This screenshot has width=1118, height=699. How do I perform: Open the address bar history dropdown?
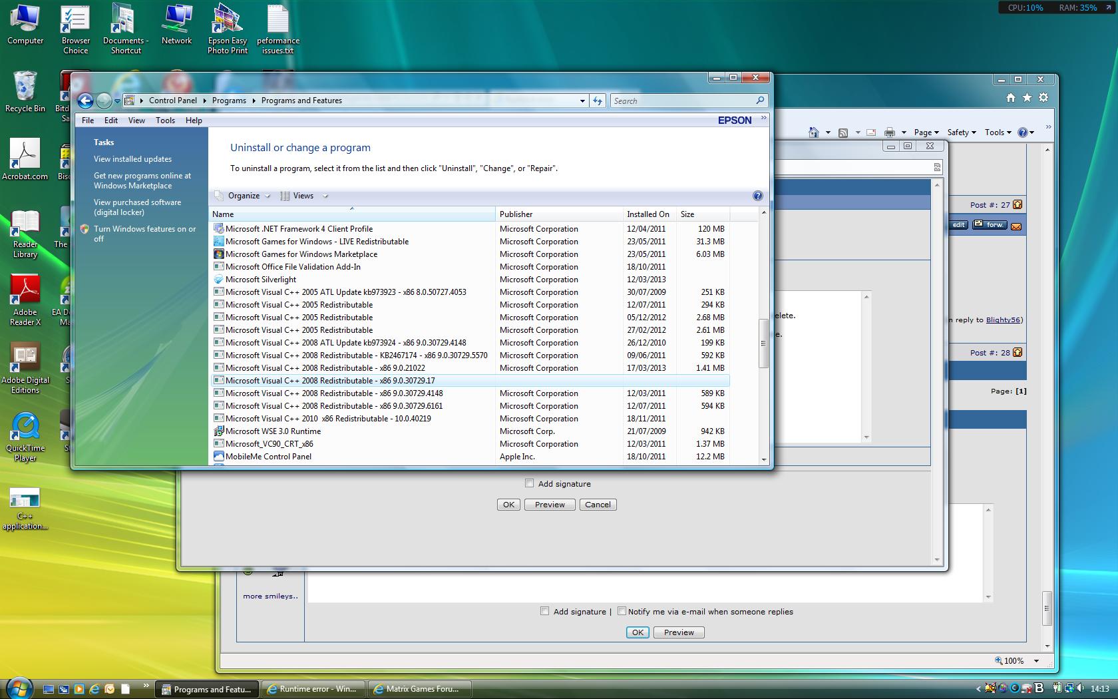(x=582, y=101)
